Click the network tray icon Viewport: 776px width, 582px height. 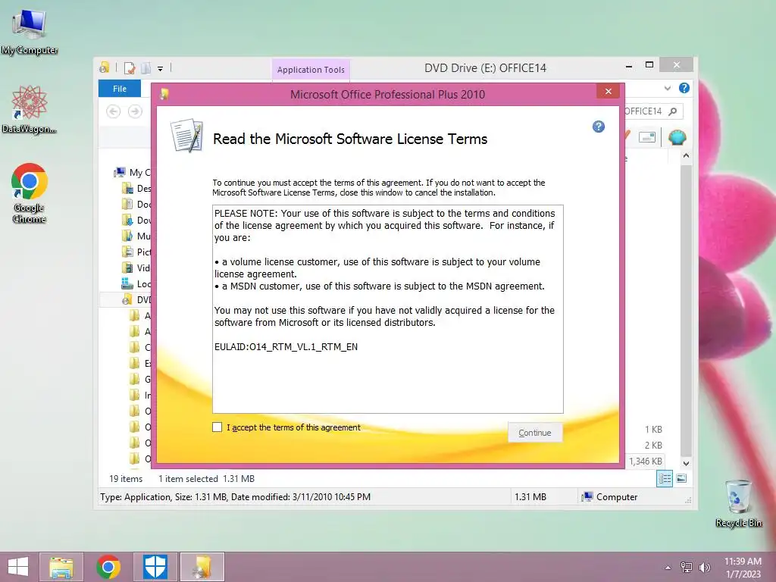point(687,568)
